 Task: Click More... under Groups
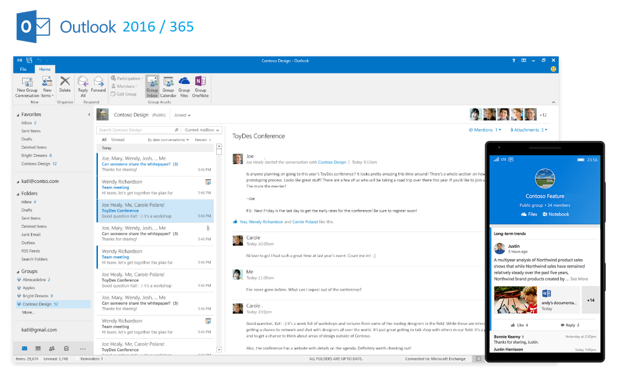tap(28, 312)
